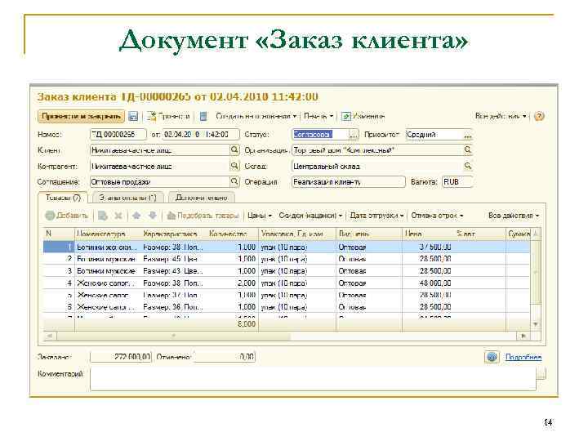
Task: Click the Приоритет field with Средний
Action: pyautogui.click(x=434, y=134)
